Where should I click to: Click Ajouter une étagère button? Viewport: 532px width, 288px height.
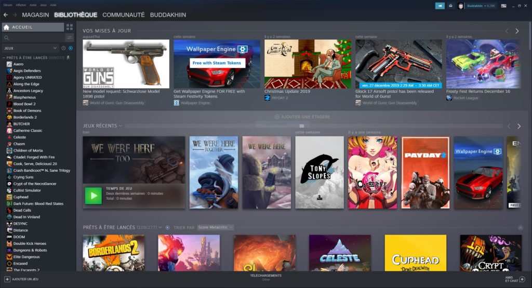coord(302,117)
